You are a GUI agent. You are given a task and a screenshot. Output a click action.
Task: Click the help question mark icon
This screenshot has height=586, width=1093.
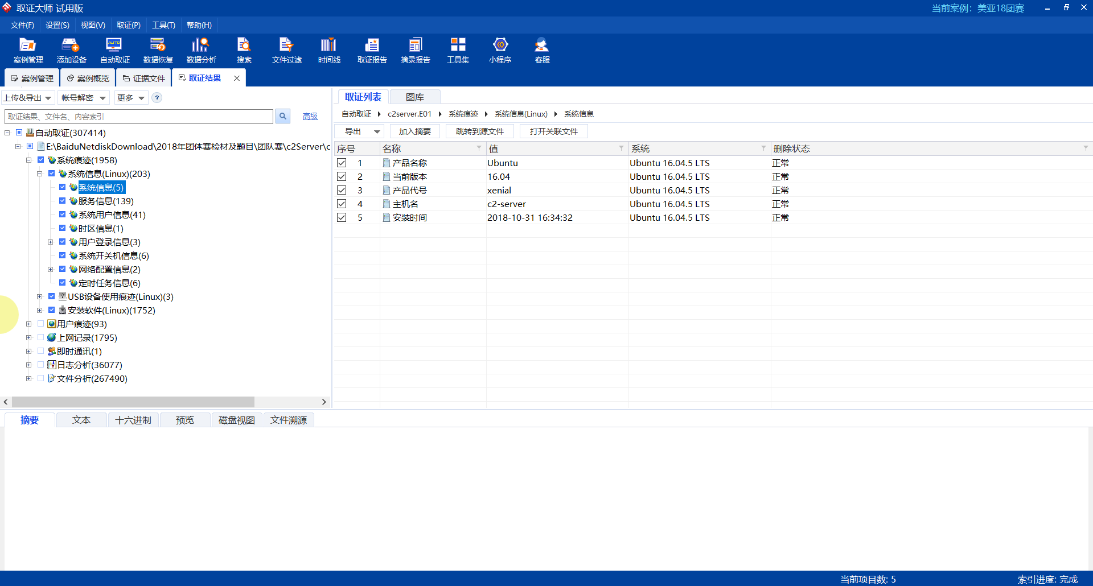(x=157, y=98)
